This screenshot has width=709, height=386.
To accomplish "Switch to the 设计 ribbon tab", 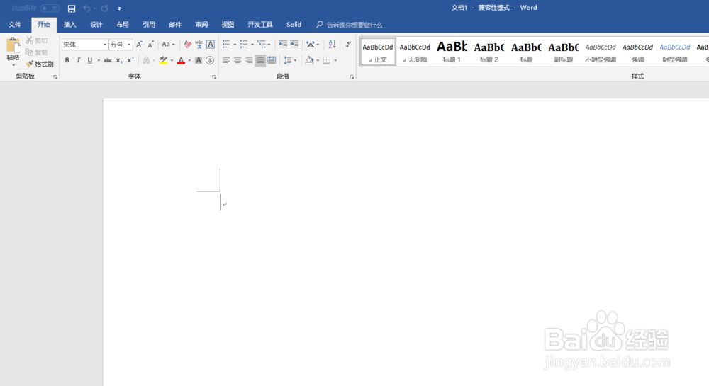I will pos(96,25).
